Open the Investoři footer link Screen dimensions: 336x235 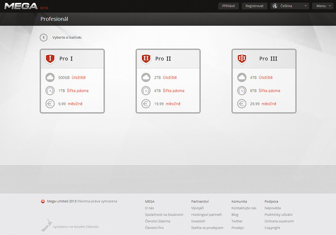click(198, 221)
